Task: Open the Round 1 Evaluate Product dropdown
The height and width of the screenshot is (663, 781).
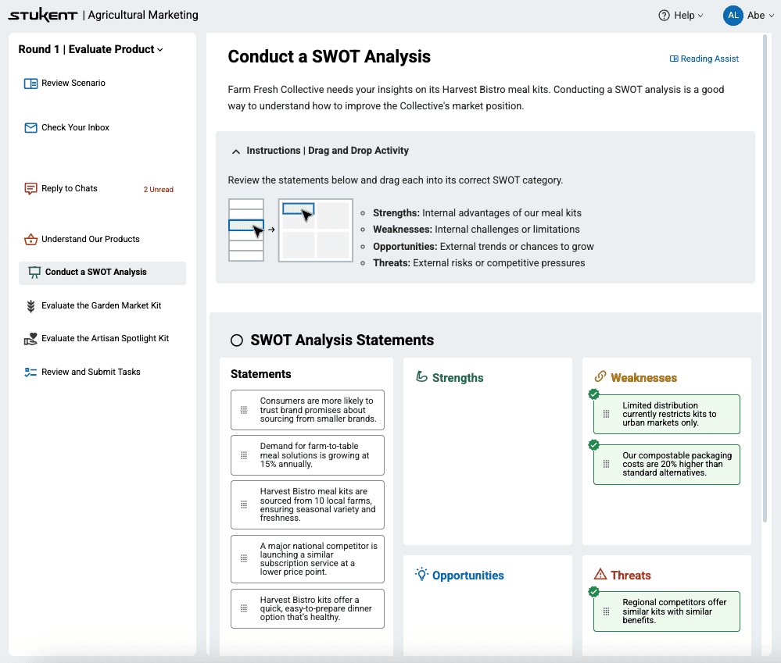Action: coord(91,49)
